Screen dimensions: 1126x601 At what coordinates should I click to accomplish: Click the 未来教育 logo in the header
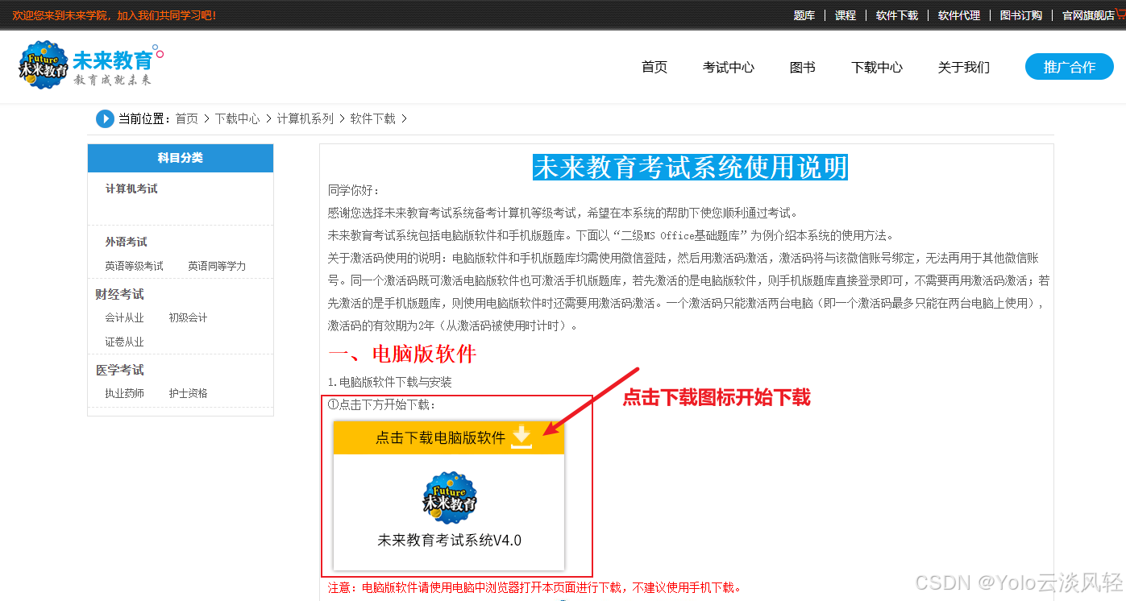90,65
